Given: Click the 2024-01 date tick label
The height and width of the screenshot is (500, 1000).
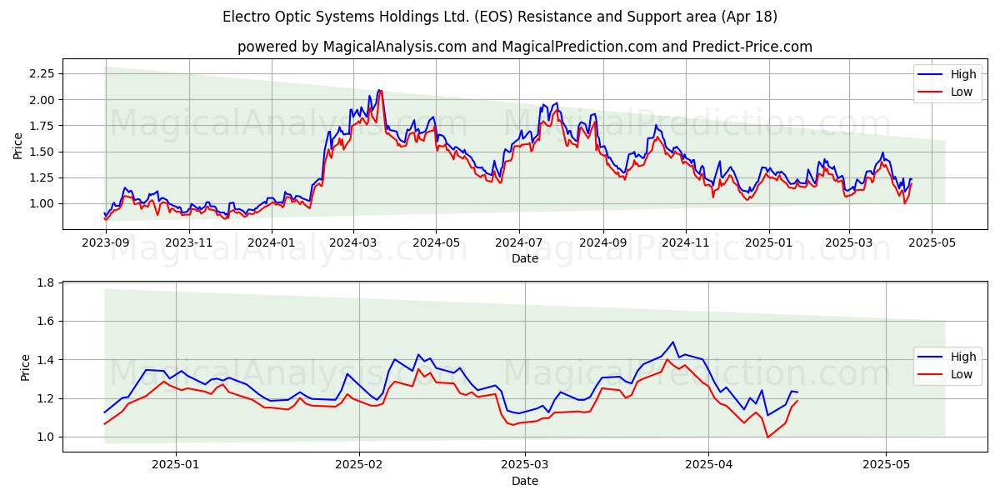Looking at the screenshot, I should pos(271,242).
